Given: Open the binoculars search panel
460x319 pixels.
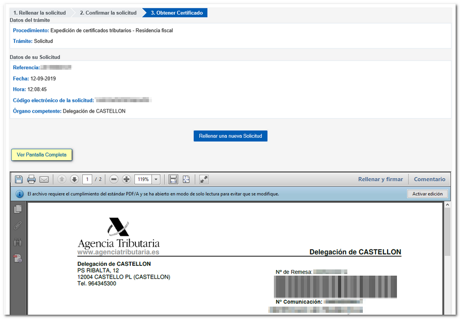Looking at the screenshot, I should pyautogui.click(x=18, y=242).
